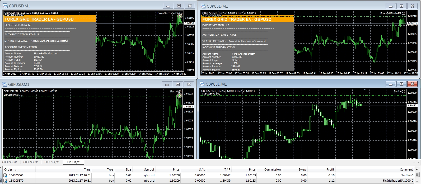Viewport: 421px width, 184px height.
Task: Select the order icon beside 134205670
Action: click(5, 181)
